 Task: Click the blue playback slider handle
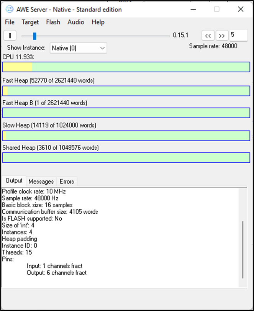tap(34, 36)
